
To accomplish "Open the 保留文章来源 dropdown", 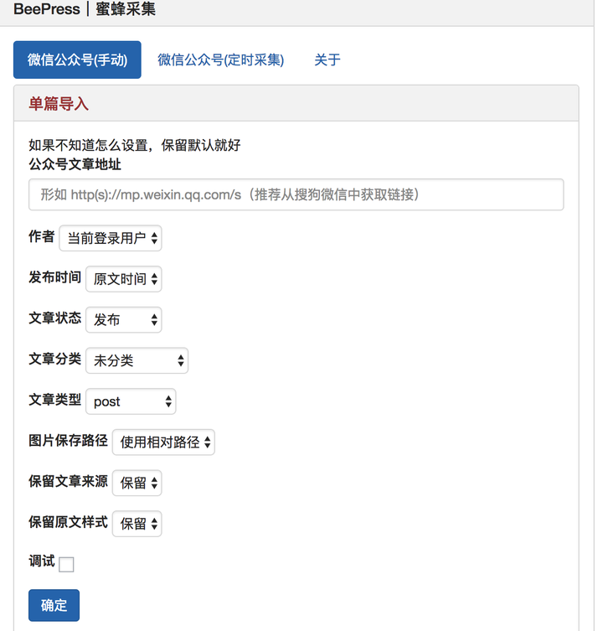I will pyautogui.click(x=137, y=483).
